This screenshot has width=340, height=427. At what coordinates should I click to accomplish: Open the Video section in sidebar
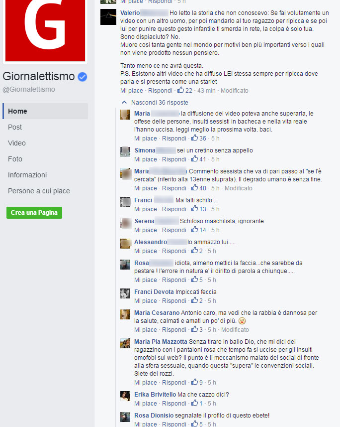click(17, 143)
